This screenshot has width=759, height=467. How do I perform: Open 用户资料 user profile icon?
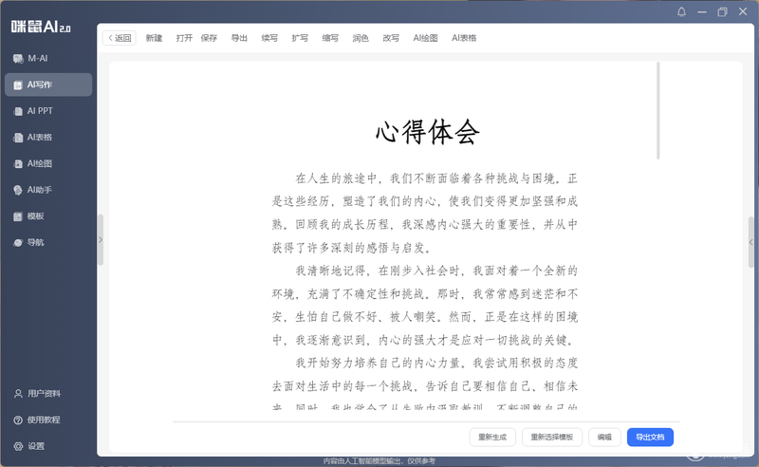point(18,393)
